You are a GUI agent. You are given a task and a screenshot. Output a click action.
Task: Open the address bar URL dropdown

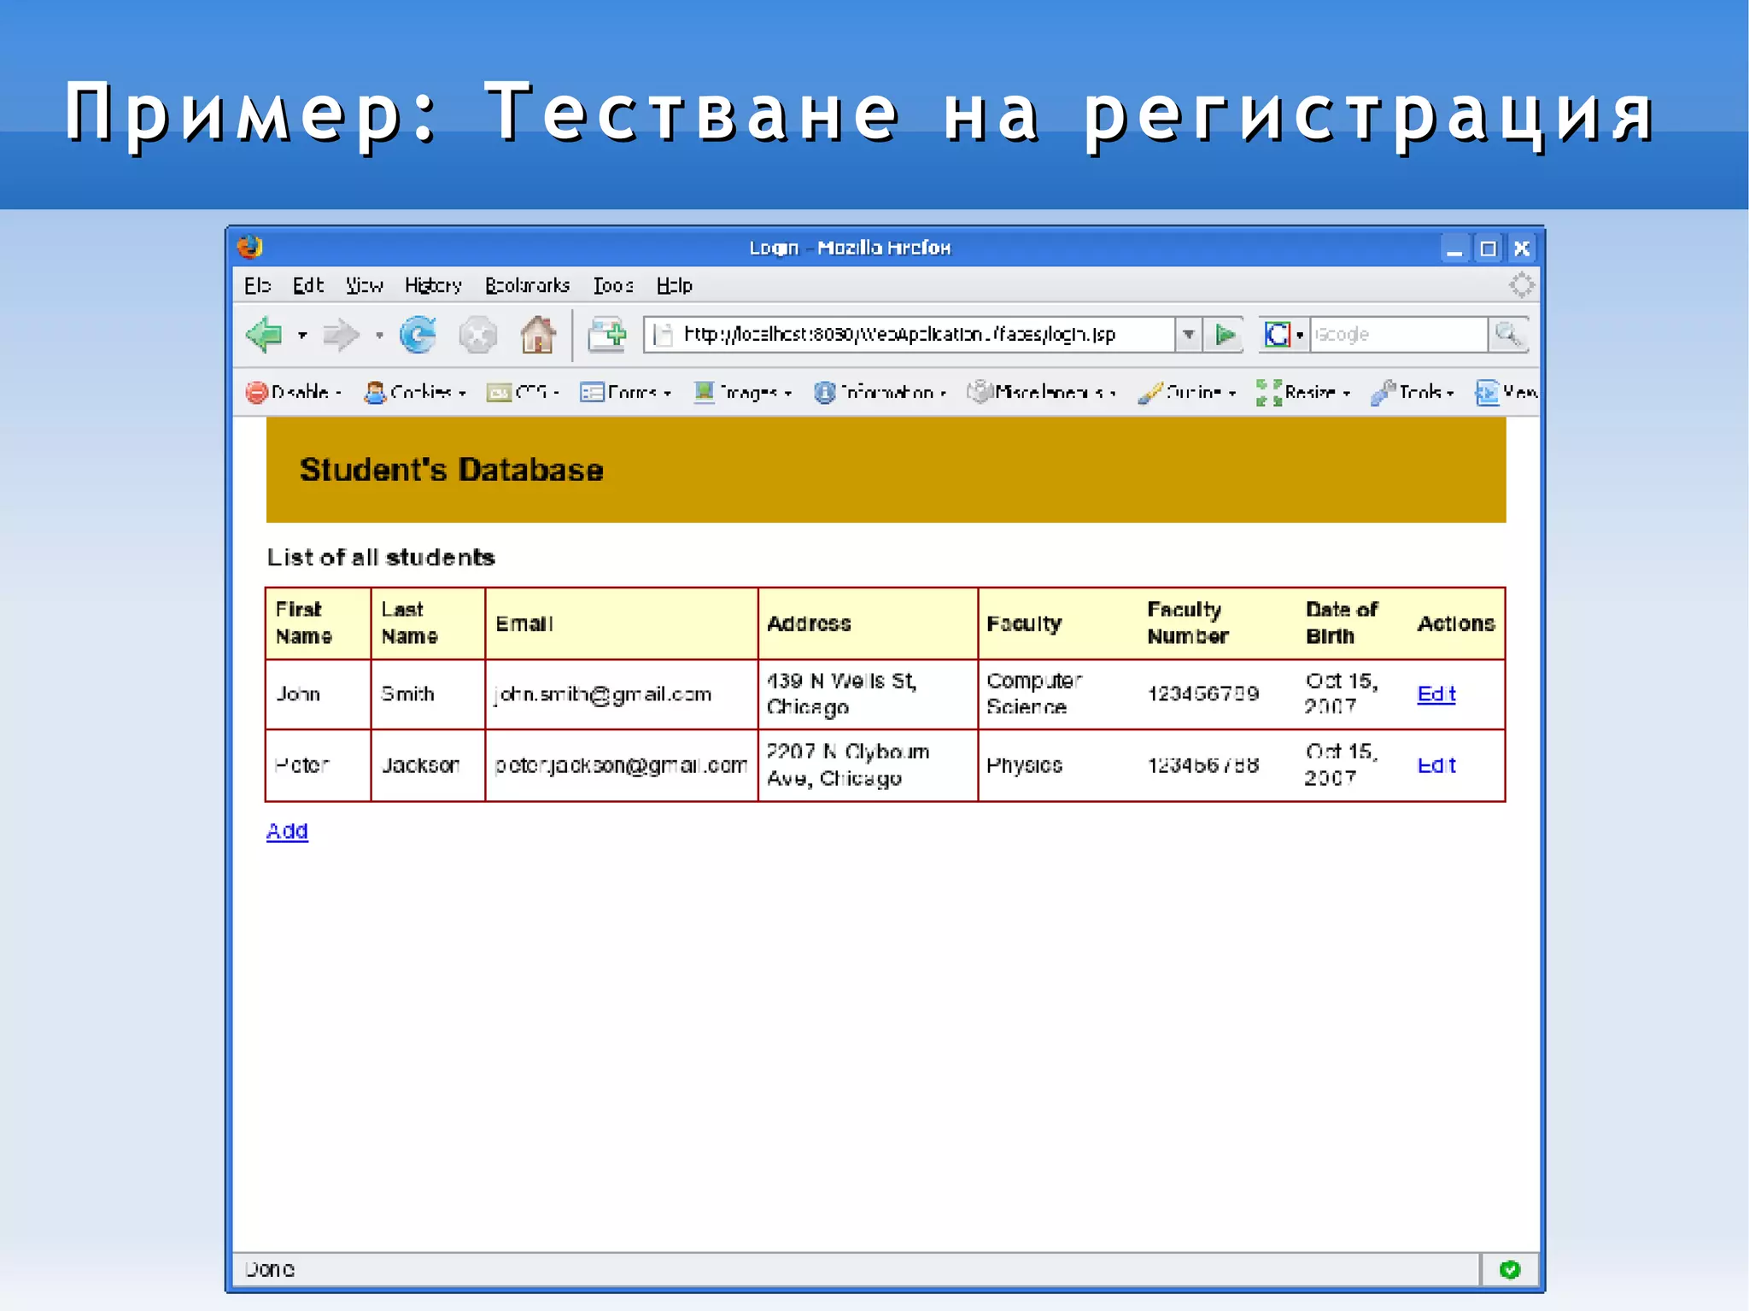coord(1188,334)
